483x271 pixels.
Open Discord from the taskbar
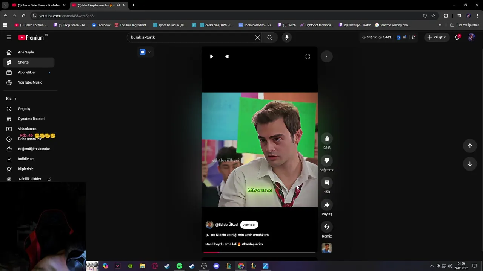tap(216, 266)
